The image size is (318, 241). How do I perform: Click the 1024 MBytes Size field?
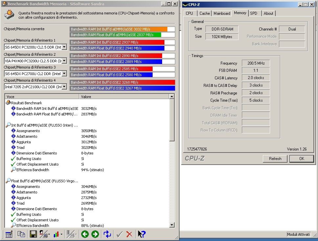222,36
